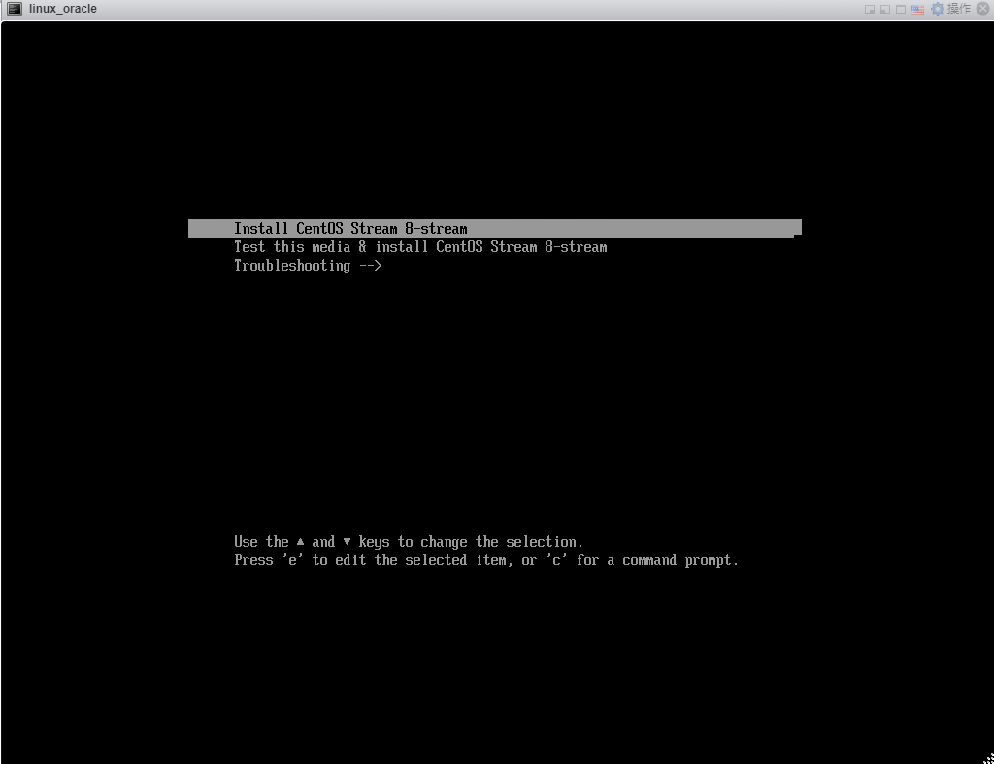Select Install CentOS Stream 8-stream

(350, 229)
